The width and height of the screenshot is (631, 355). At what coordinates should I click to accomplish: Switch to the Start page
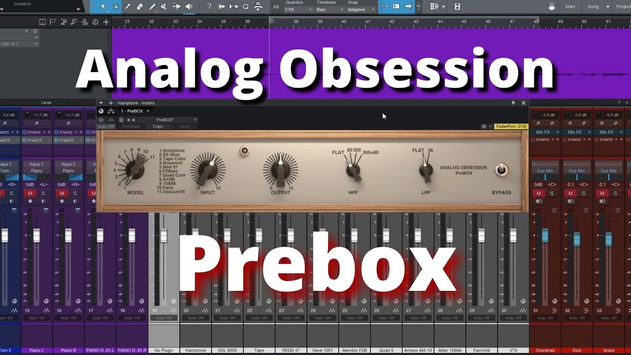(x=570, y=6)
